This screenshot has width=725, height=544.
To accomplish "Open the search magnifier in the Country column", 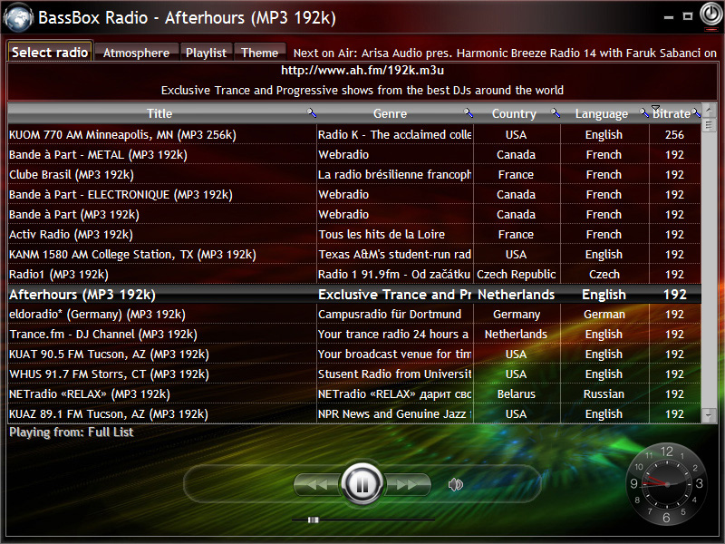I will [556, 112].
